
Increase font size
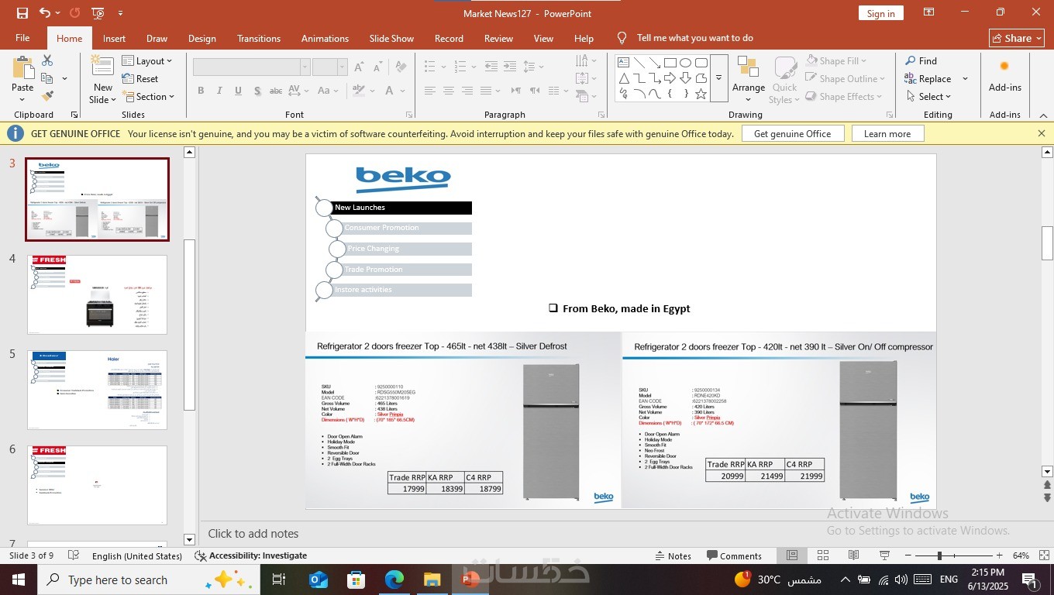359,67
